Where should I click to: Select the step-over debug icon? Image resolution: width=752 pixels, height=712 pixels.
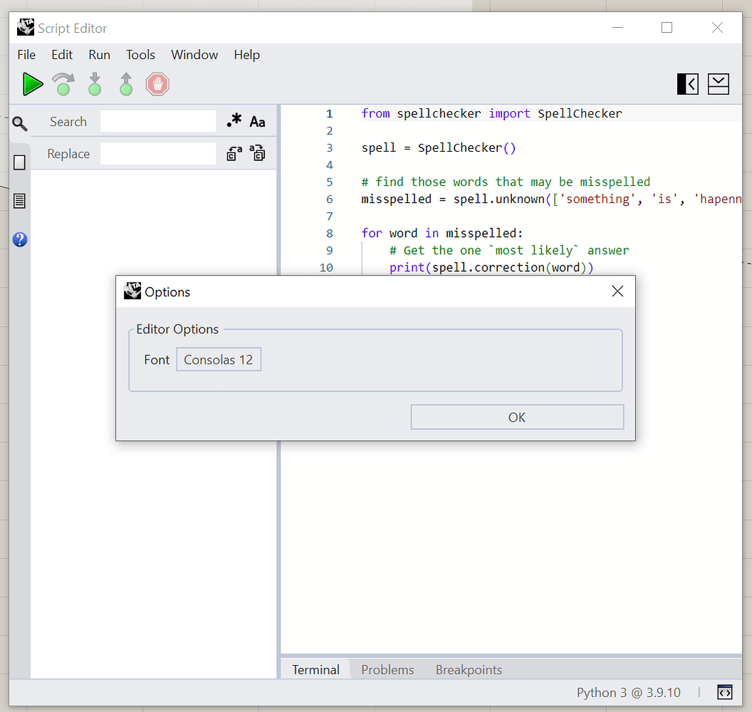63,83
